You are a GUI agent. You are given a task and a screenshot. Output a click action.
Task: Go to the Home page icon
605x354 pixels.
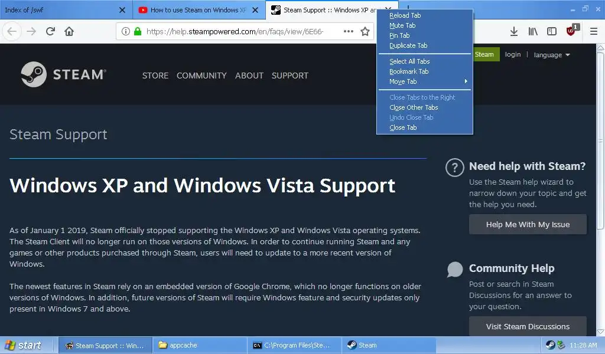coord(69,31)
